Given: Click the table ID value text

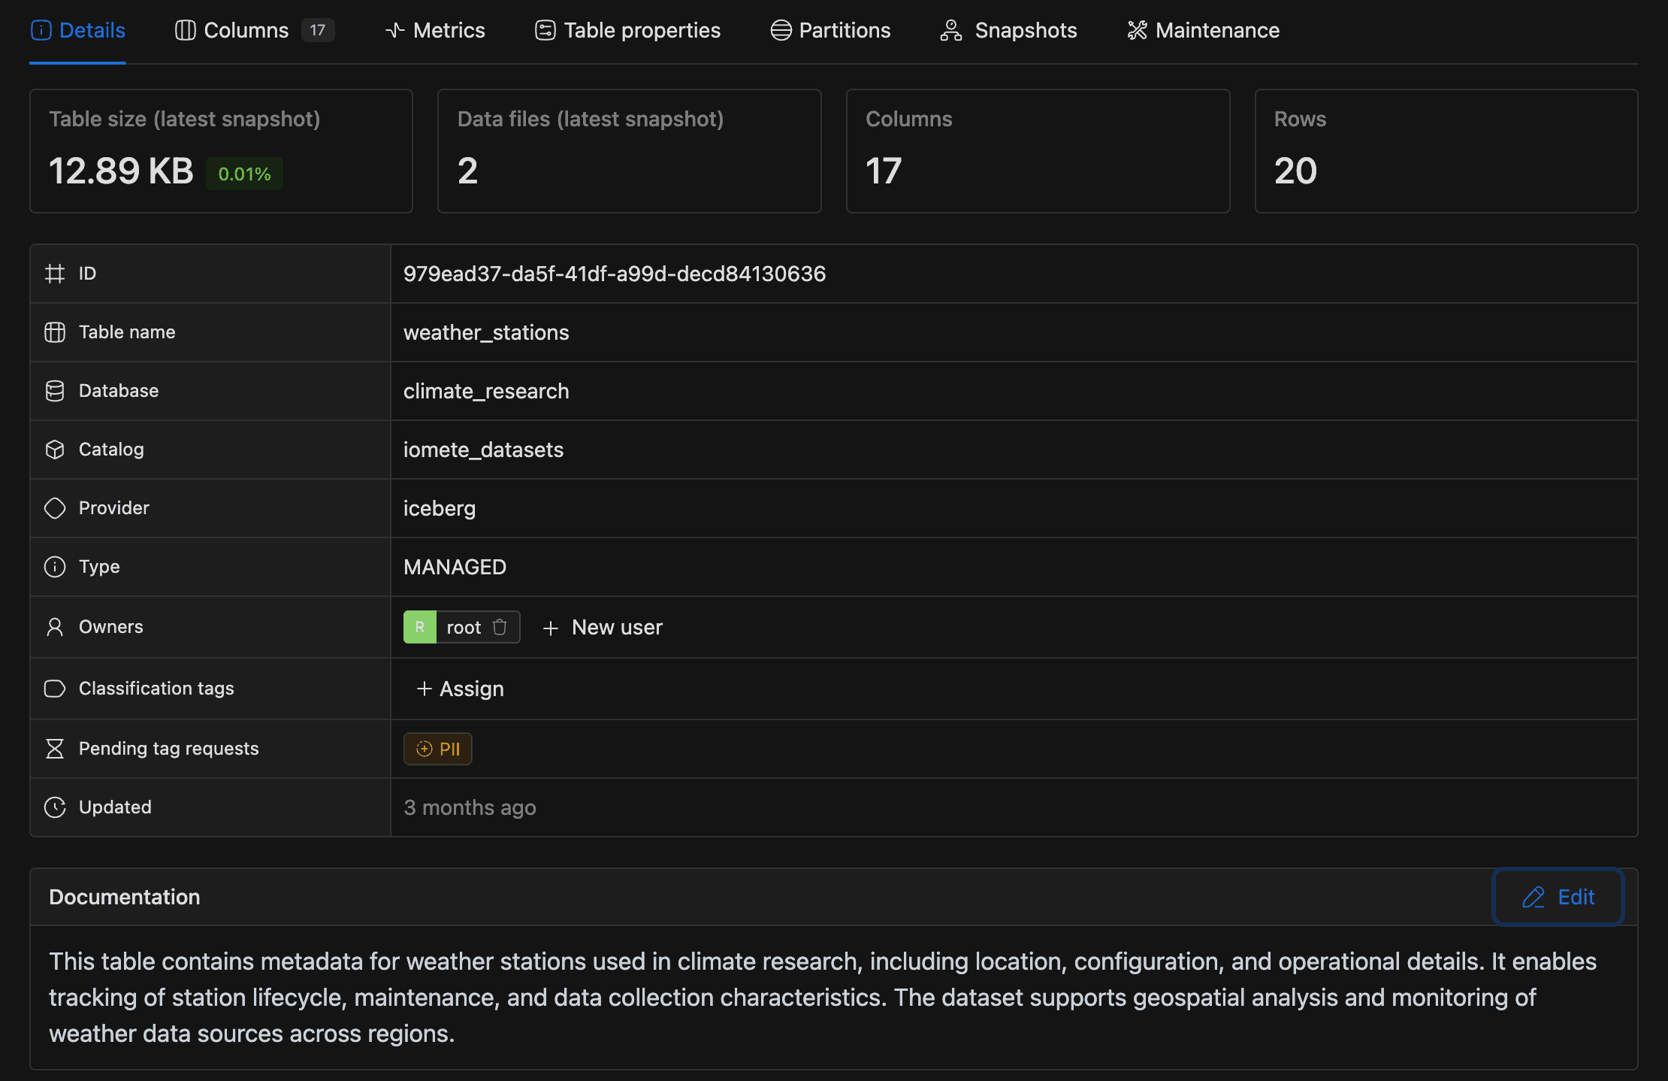Looking at the screenshot, I should coord(615,274).
